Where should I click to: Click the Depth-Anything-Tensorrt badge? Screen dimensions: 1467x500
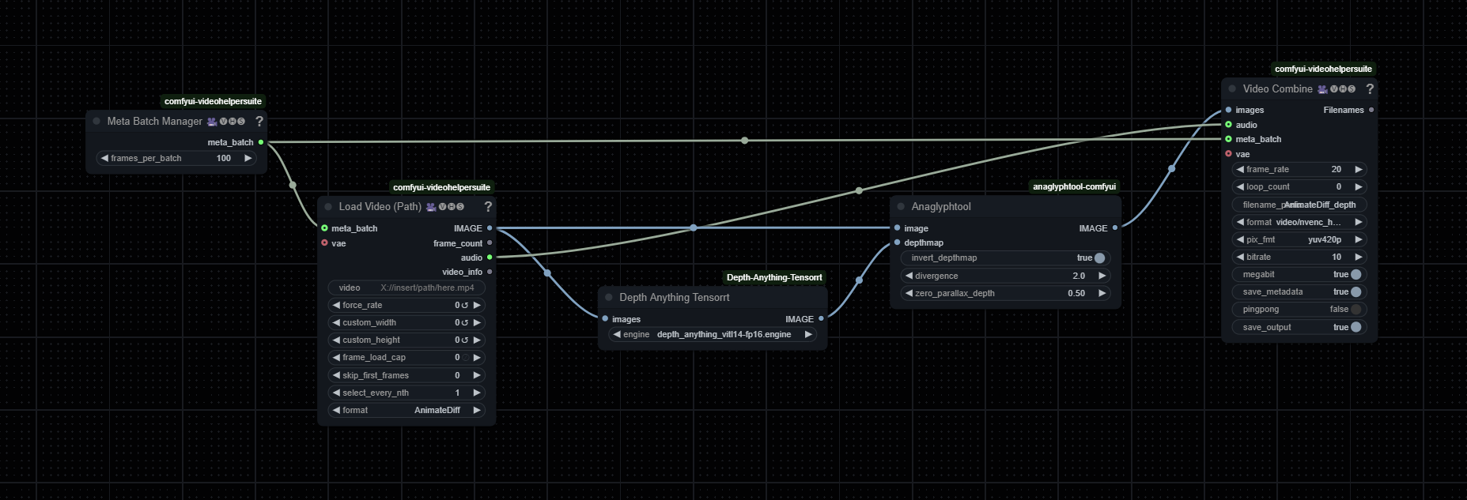(x=774, y=277)
